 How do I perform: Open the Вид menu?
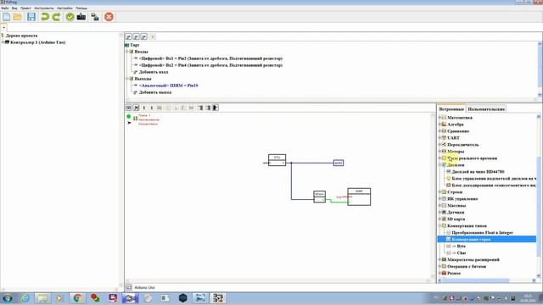(x=14, y=8)
